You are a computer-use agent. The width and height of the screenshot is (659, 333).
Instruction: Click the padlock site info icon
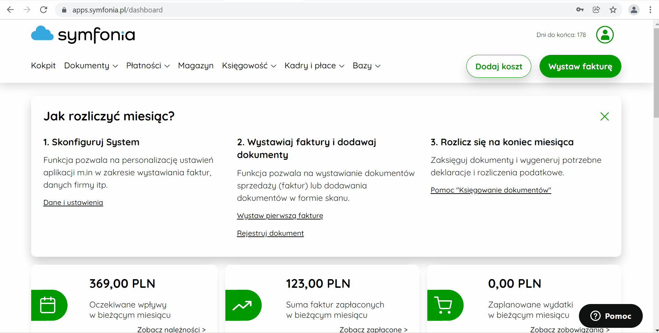tap(64, 10)
